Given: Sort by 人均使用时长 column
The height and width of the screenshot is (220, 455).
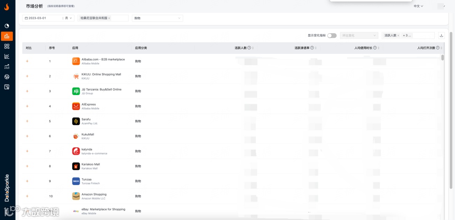Looking at the screenshot, I should 379,48.
